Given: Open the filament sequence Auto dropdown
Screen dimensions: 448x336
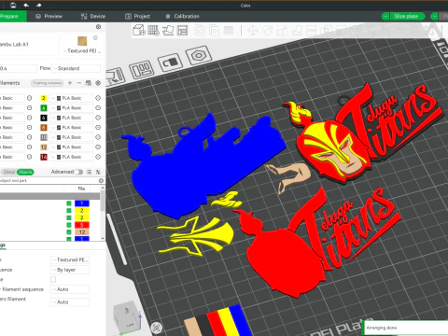Looking at the screenshot, I should (70, 289).
